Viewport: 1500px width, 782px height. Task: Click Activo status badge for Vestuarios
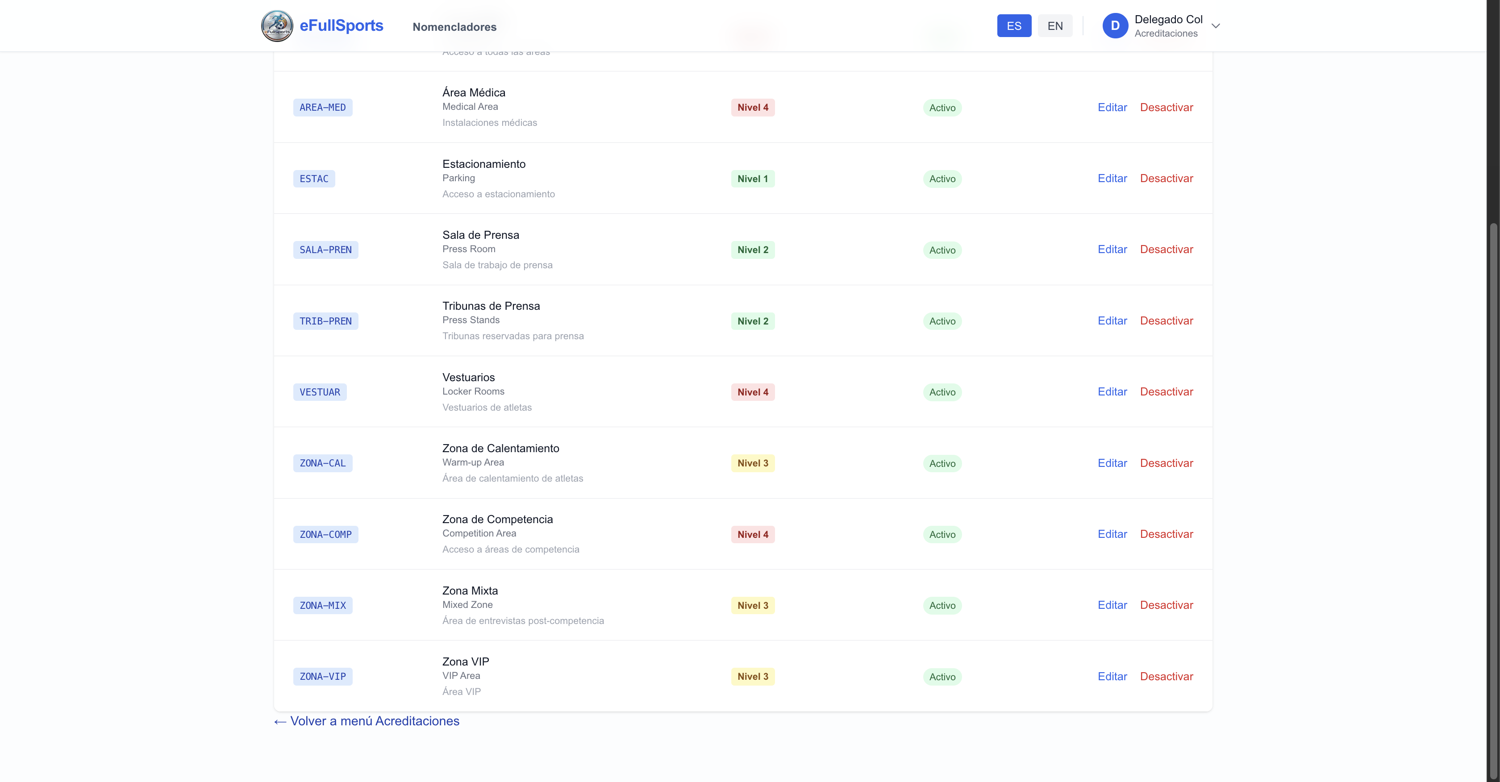tap(942, 392)
